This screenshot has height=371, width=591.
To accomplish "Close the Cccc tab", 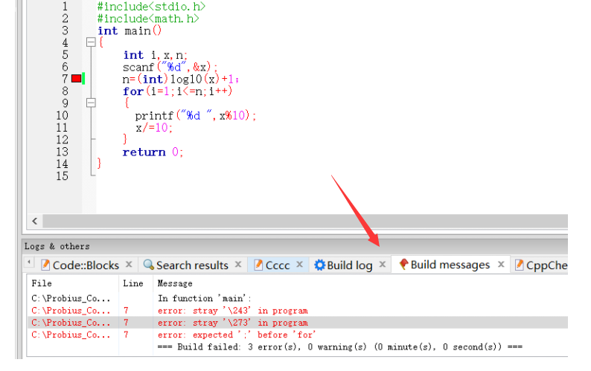I will pos(300,265).
